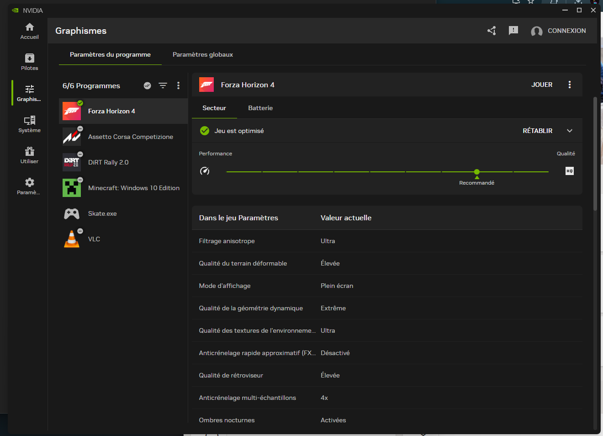Click the JOUER button
This screenshot has height=436, width=603.
tap(542, 85)
